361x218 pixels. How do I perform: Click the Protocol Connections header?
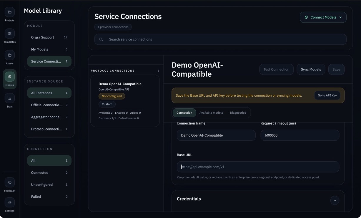113,71
